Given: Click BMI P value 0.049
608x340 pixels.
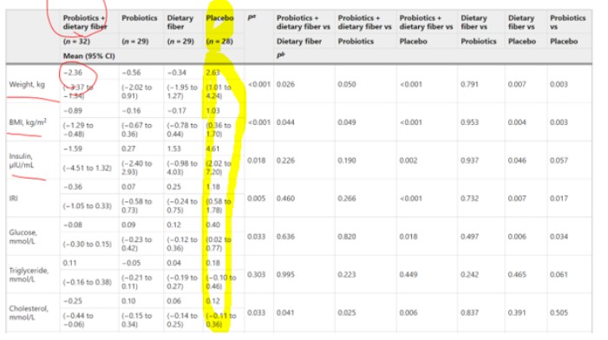Looking at the screenshot, I should 347,122.
